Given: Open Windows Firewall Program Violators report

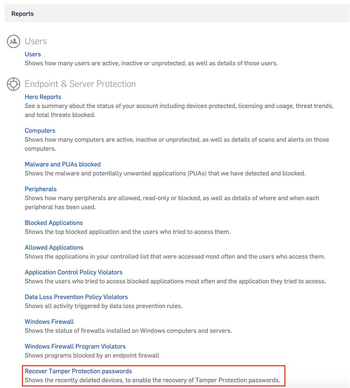Looking at the screenshot, I should point(75,346).
